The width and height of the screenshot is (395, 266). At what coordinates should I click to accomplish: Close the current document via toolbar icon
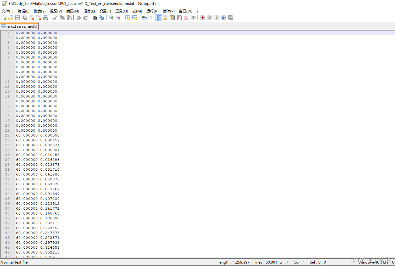click(32, 18)
